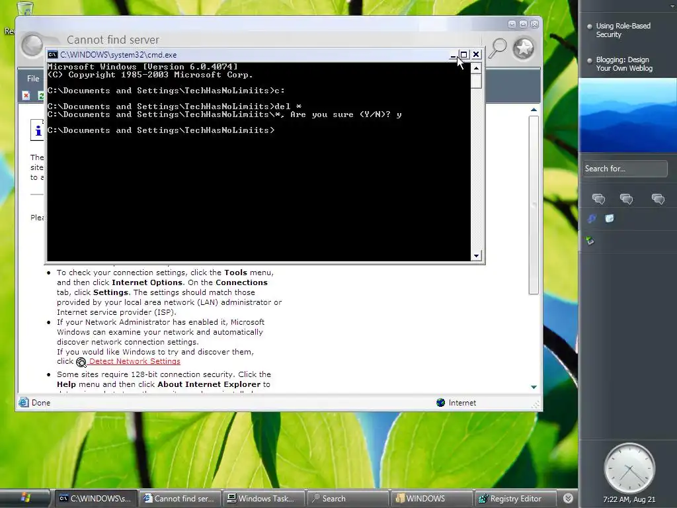
Task: Click the sidebar time 7:22 AM, Aug 21
Action: point(629,499)
